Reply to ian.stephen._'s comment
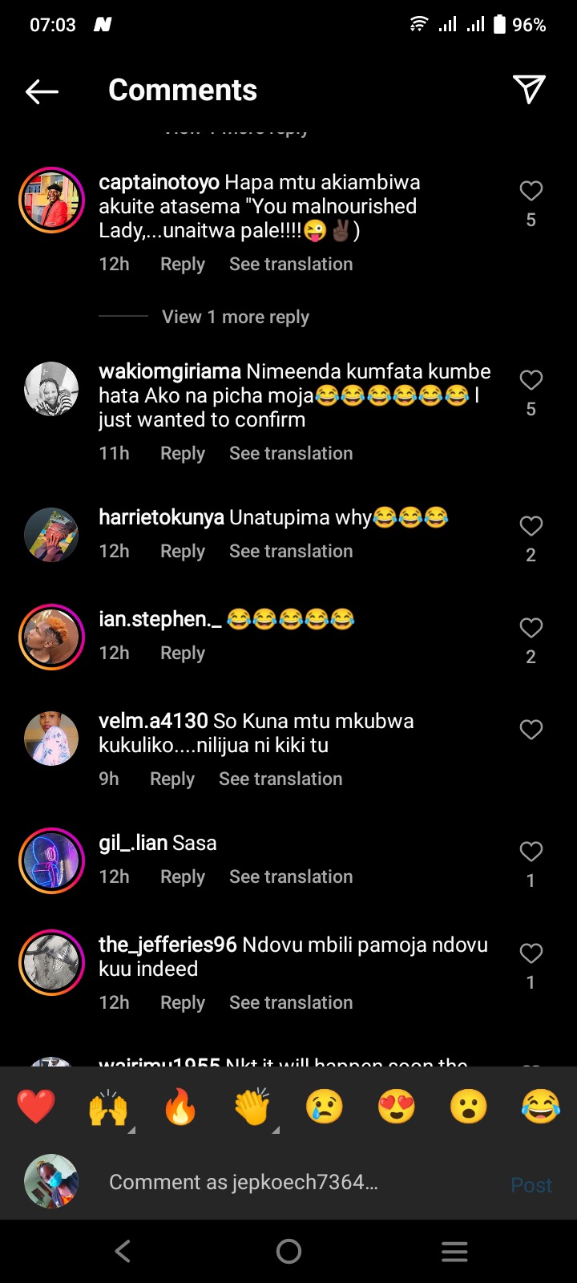The height and width of the screenshot is (1283, 577). coord(183,654)
